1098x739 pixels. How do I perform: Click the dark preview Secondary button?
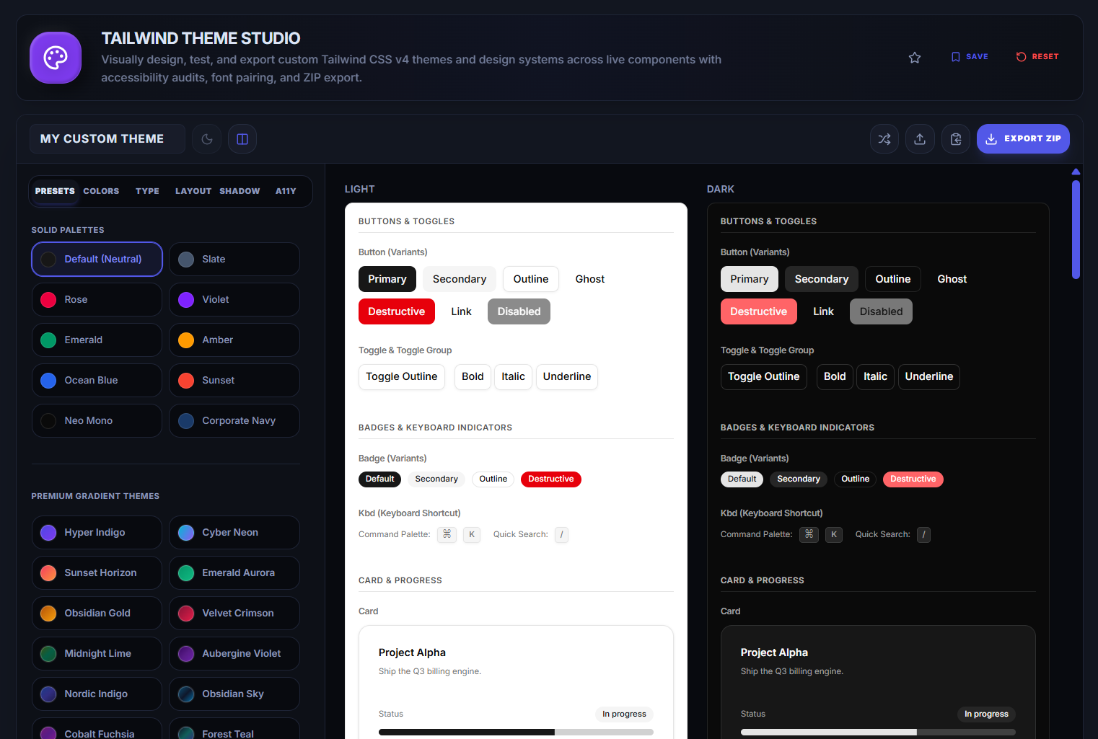click(822, 279)
